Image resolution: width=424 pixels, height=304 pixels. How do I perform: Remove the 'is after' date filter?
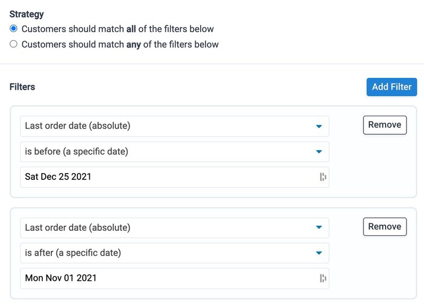pos(384,226)
